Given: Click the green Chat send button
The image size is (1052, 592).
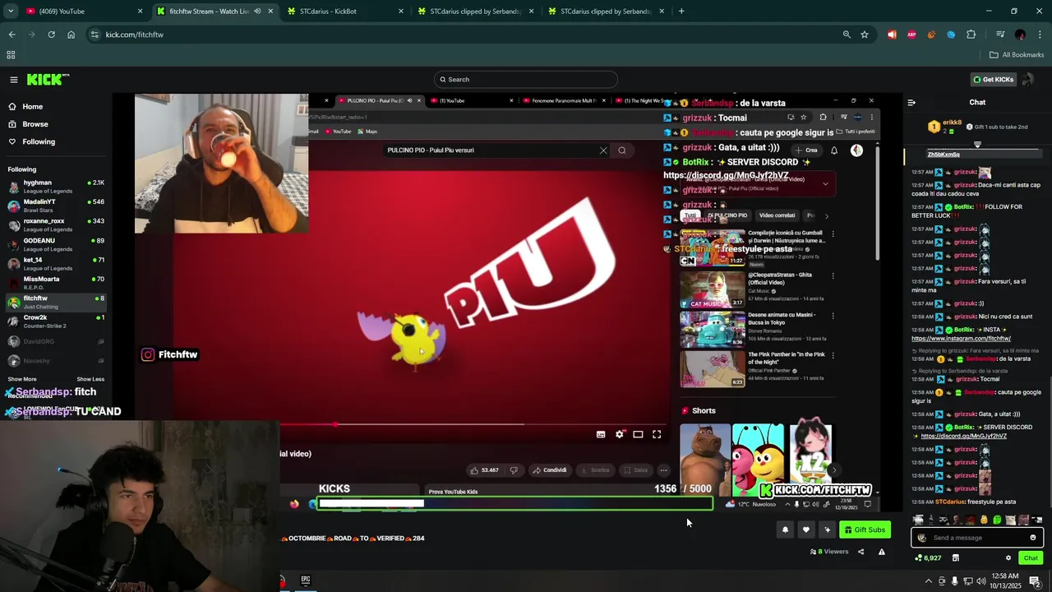Looking at the screenshot, I should click(1031, 558).
